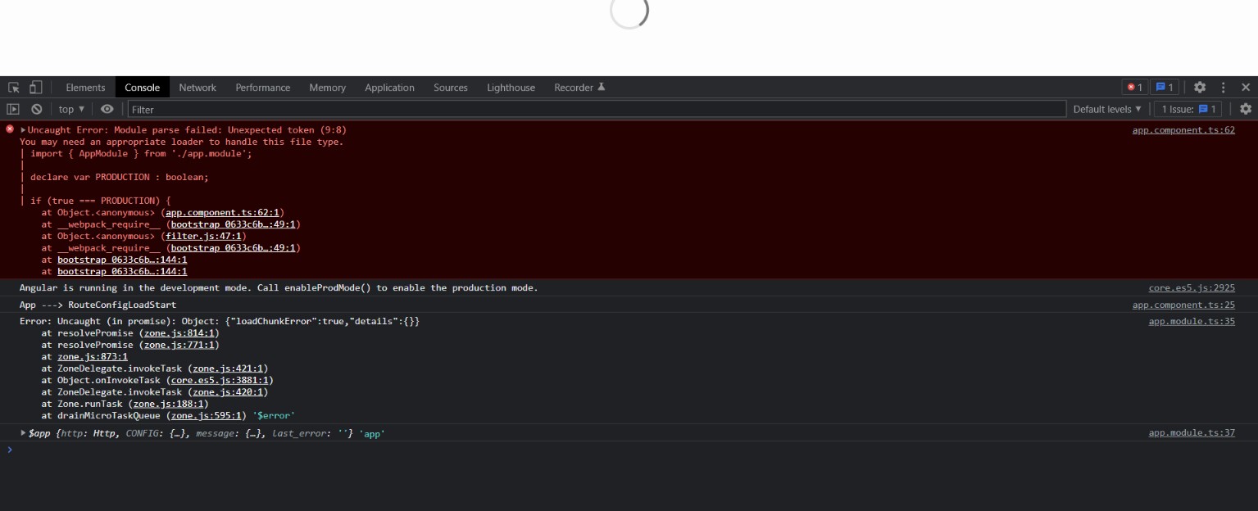Open the Network tab
Viewport: 1258px width, 511px height.
tap(197, 87)
